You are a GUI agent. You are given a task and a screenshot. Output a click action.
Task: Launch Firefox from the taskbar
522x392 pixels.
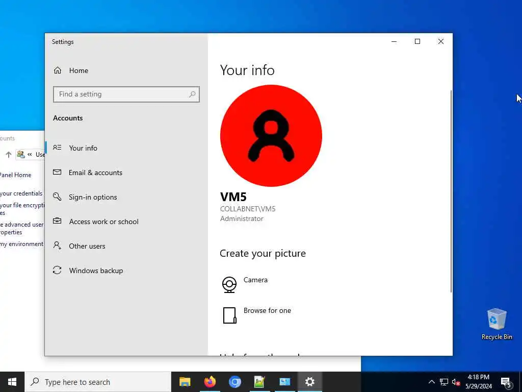210,382
